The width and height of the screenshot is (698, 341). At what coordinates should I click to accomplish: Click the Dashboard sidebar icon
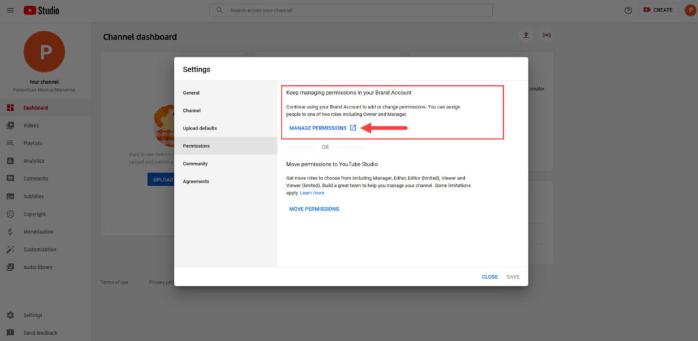[x=10, y=108]
